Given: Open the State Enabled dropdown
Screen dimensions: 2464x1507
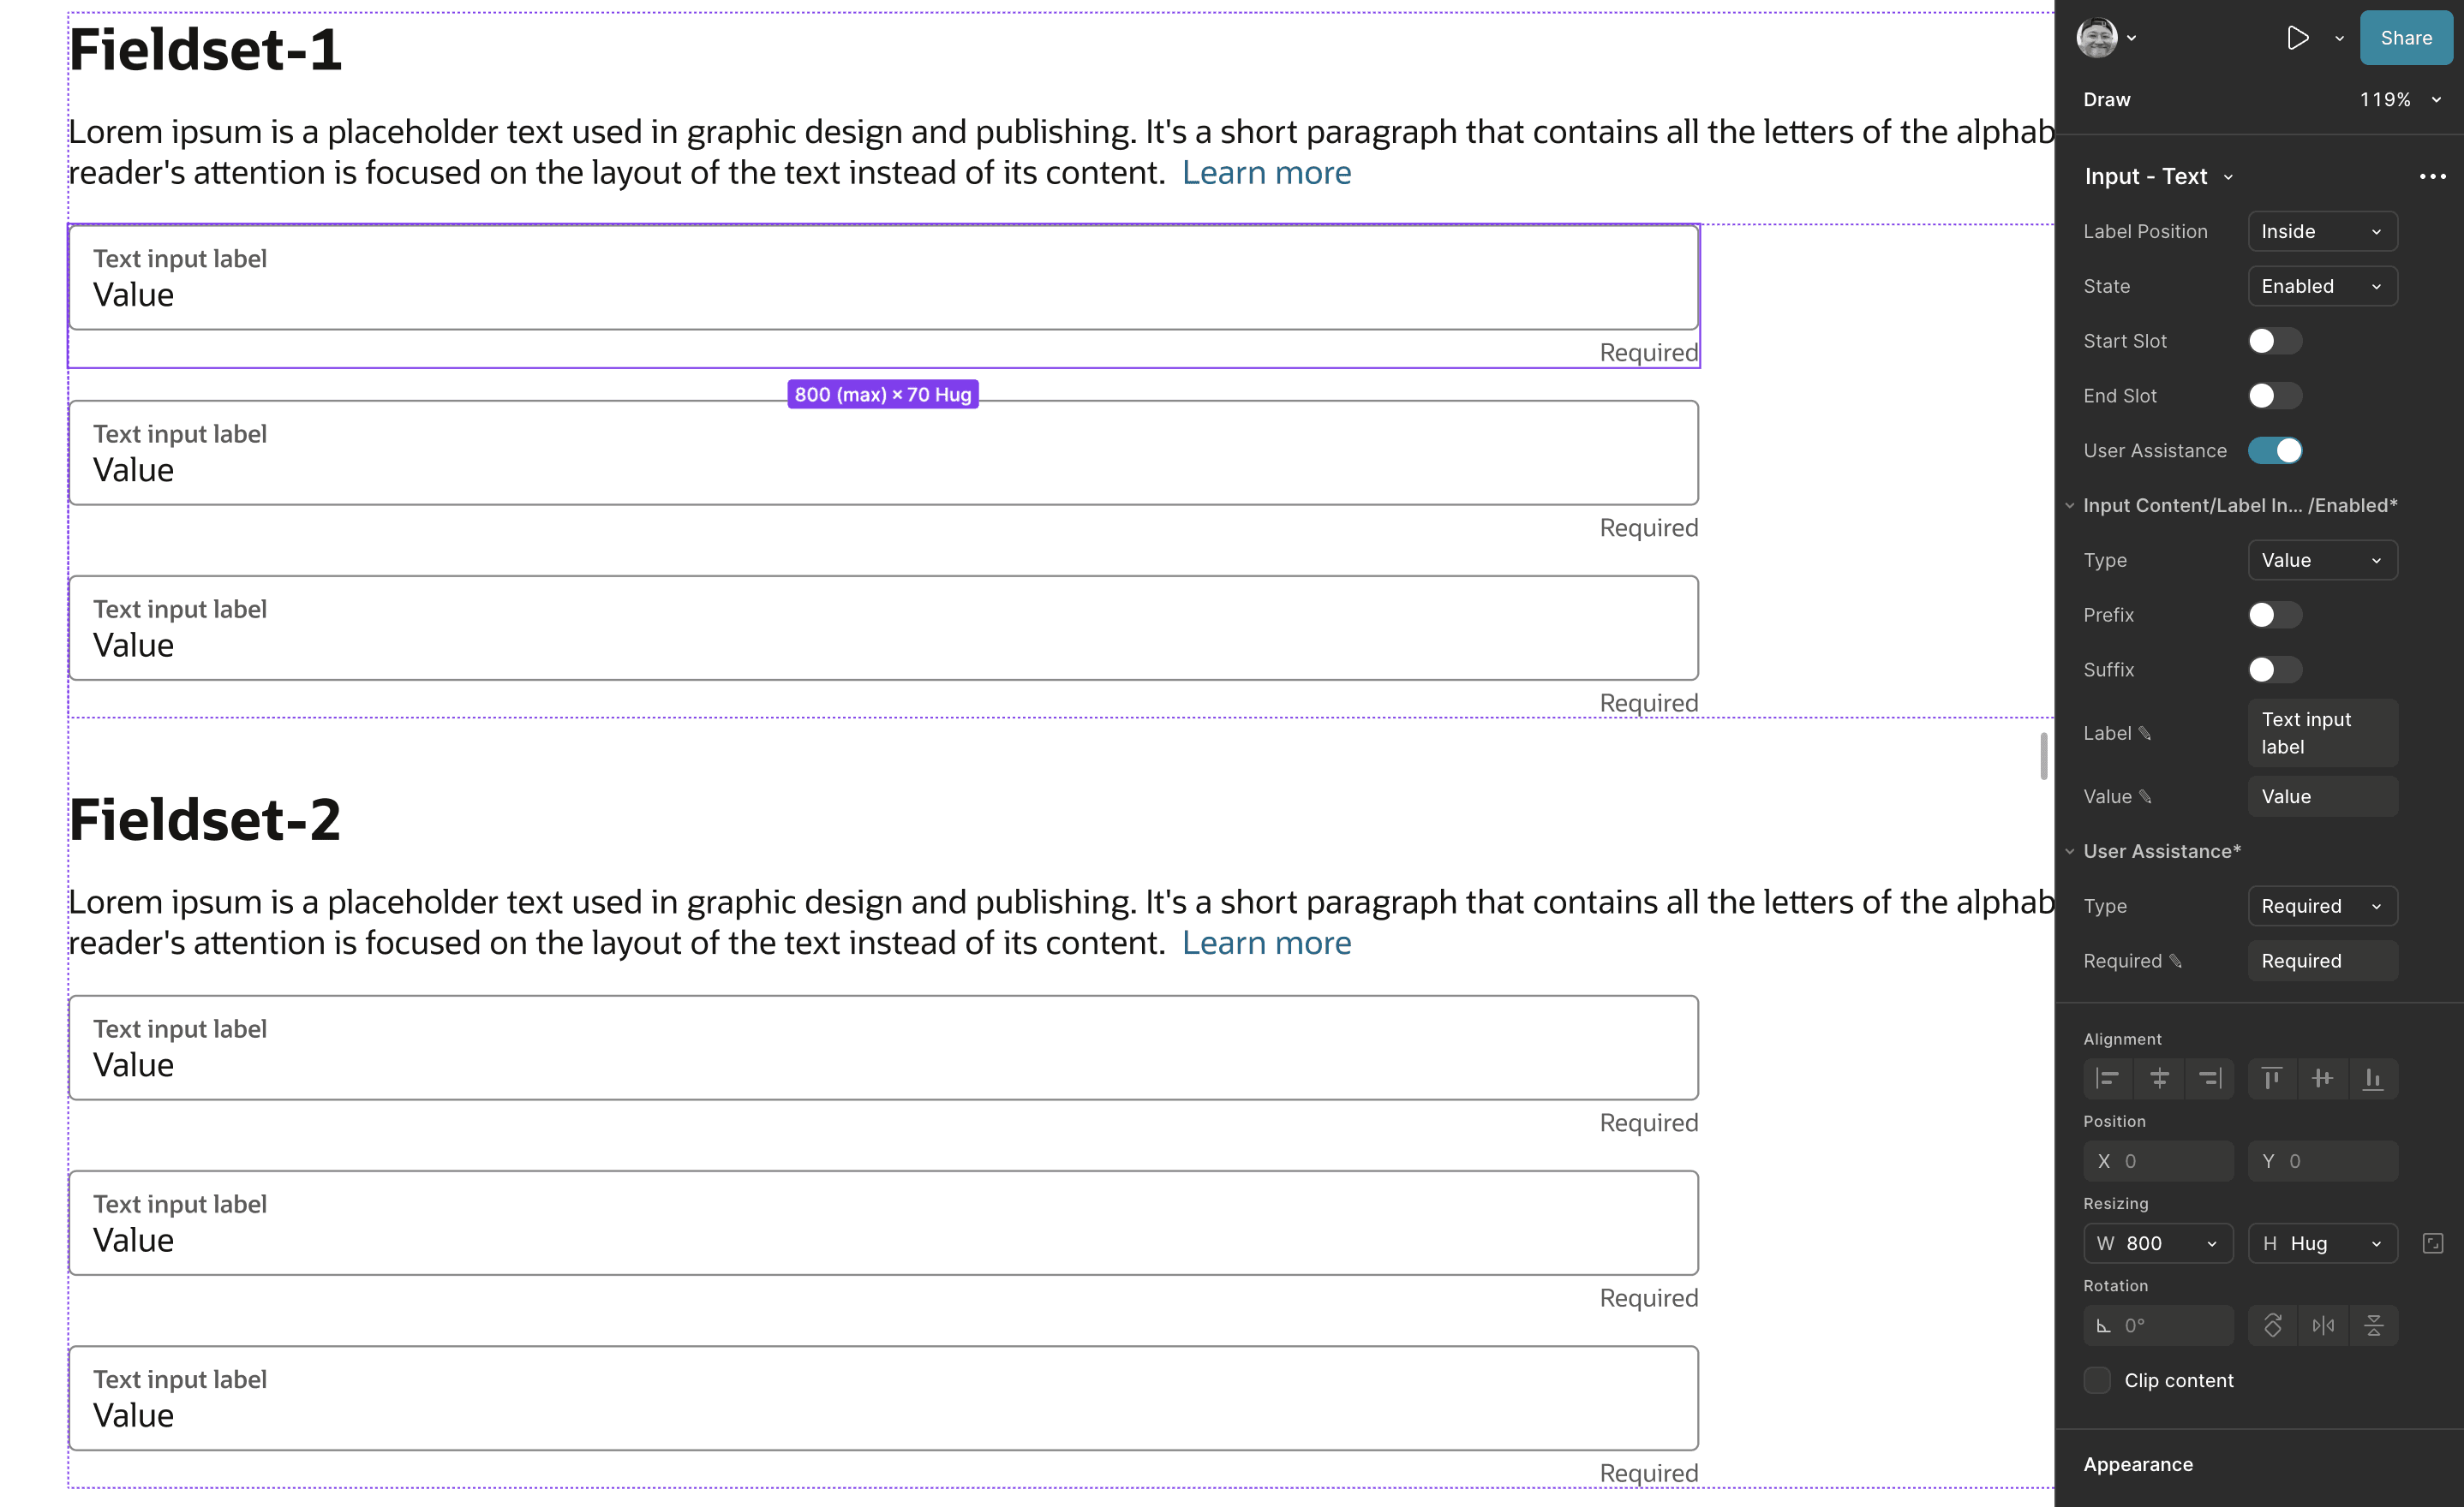Looking at the screenshot, I should click(x=2321, y=287).
